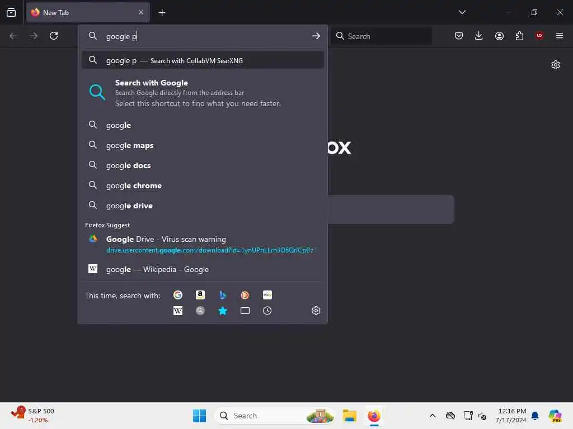Image resolution: width=573 pixels, height=429 pixels.
Task: Select google p Search with CollabVM SearXNG
Action: click(x=203, y=60)
